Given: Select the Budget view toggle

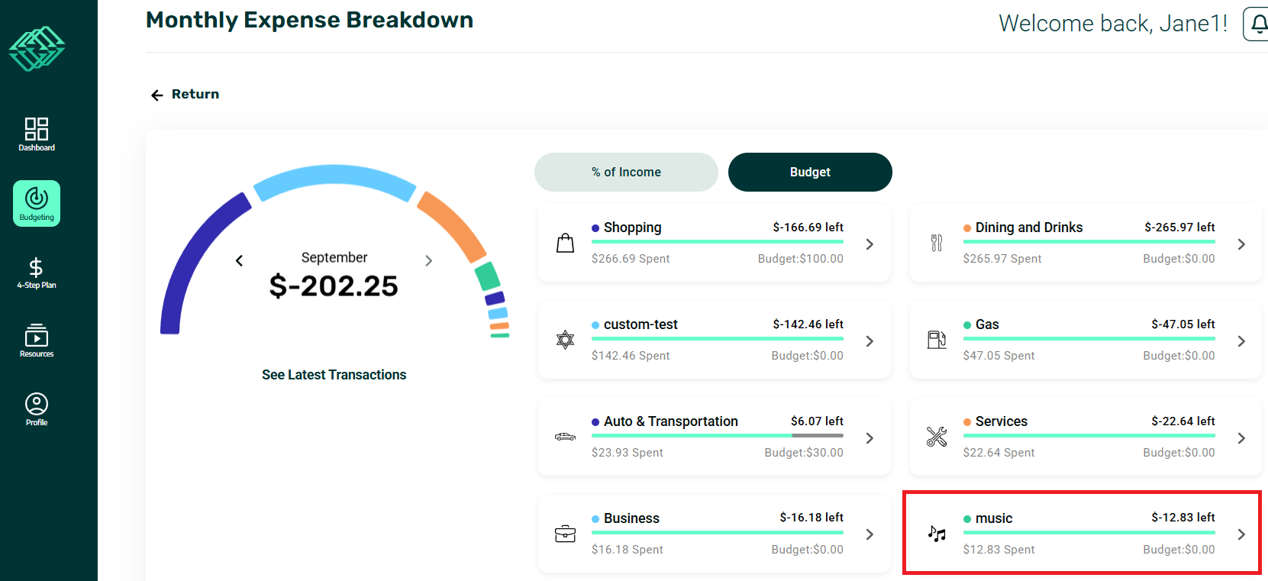Looking at the screenshot, I should coord(810,173).
